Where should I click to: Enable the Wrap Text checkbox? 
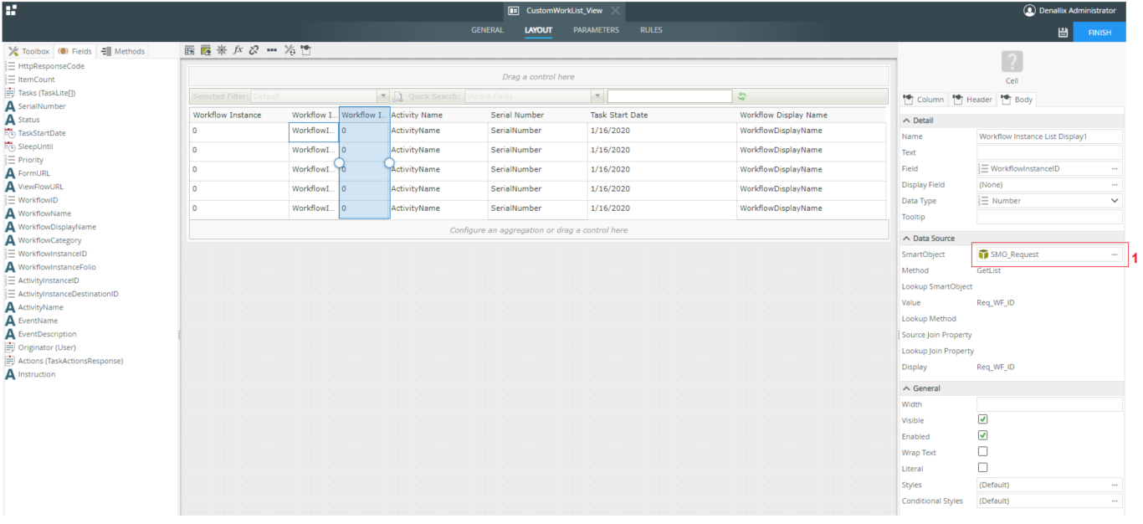[x=982, y=452]
